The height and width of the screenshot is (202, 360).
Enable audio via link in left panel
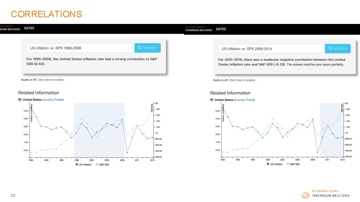click(x=51, y=80)
